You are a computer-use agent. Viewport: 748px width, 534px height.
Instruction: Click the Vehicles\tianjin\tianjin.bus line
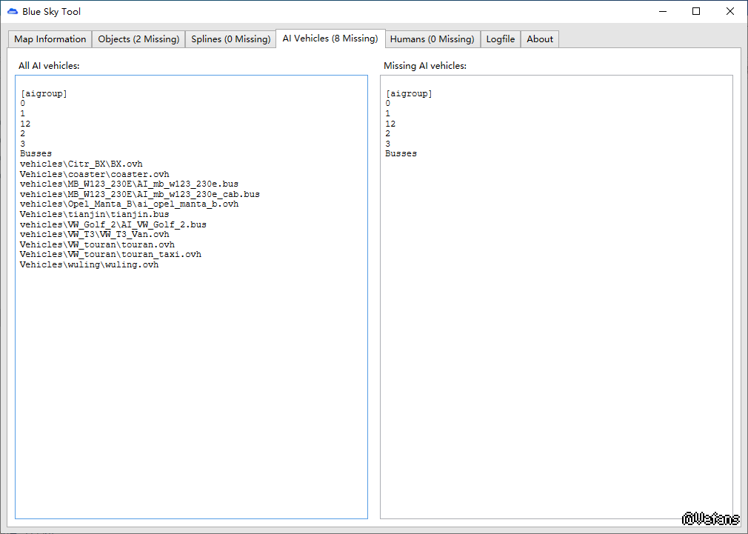[94, 214]
